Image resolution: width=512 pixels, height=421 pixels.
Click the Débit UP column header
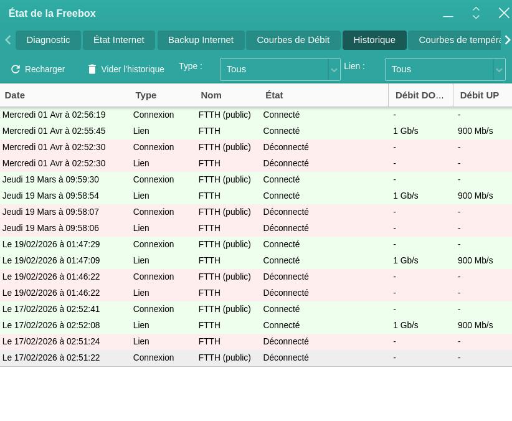[480, 95]
